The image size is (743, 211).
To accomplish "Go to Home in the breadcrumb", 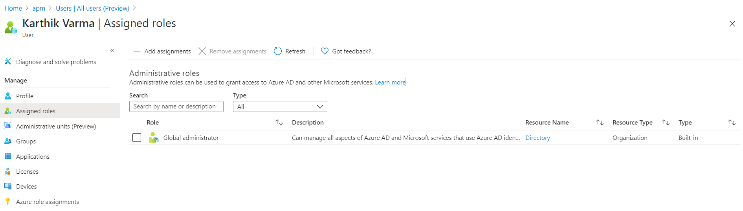I will pos(13,8).
